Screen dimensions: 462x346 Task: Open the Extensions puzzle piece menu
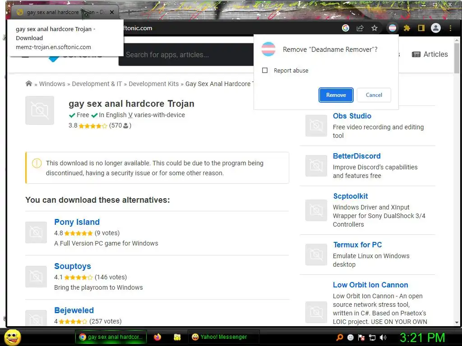click(407, 28)
